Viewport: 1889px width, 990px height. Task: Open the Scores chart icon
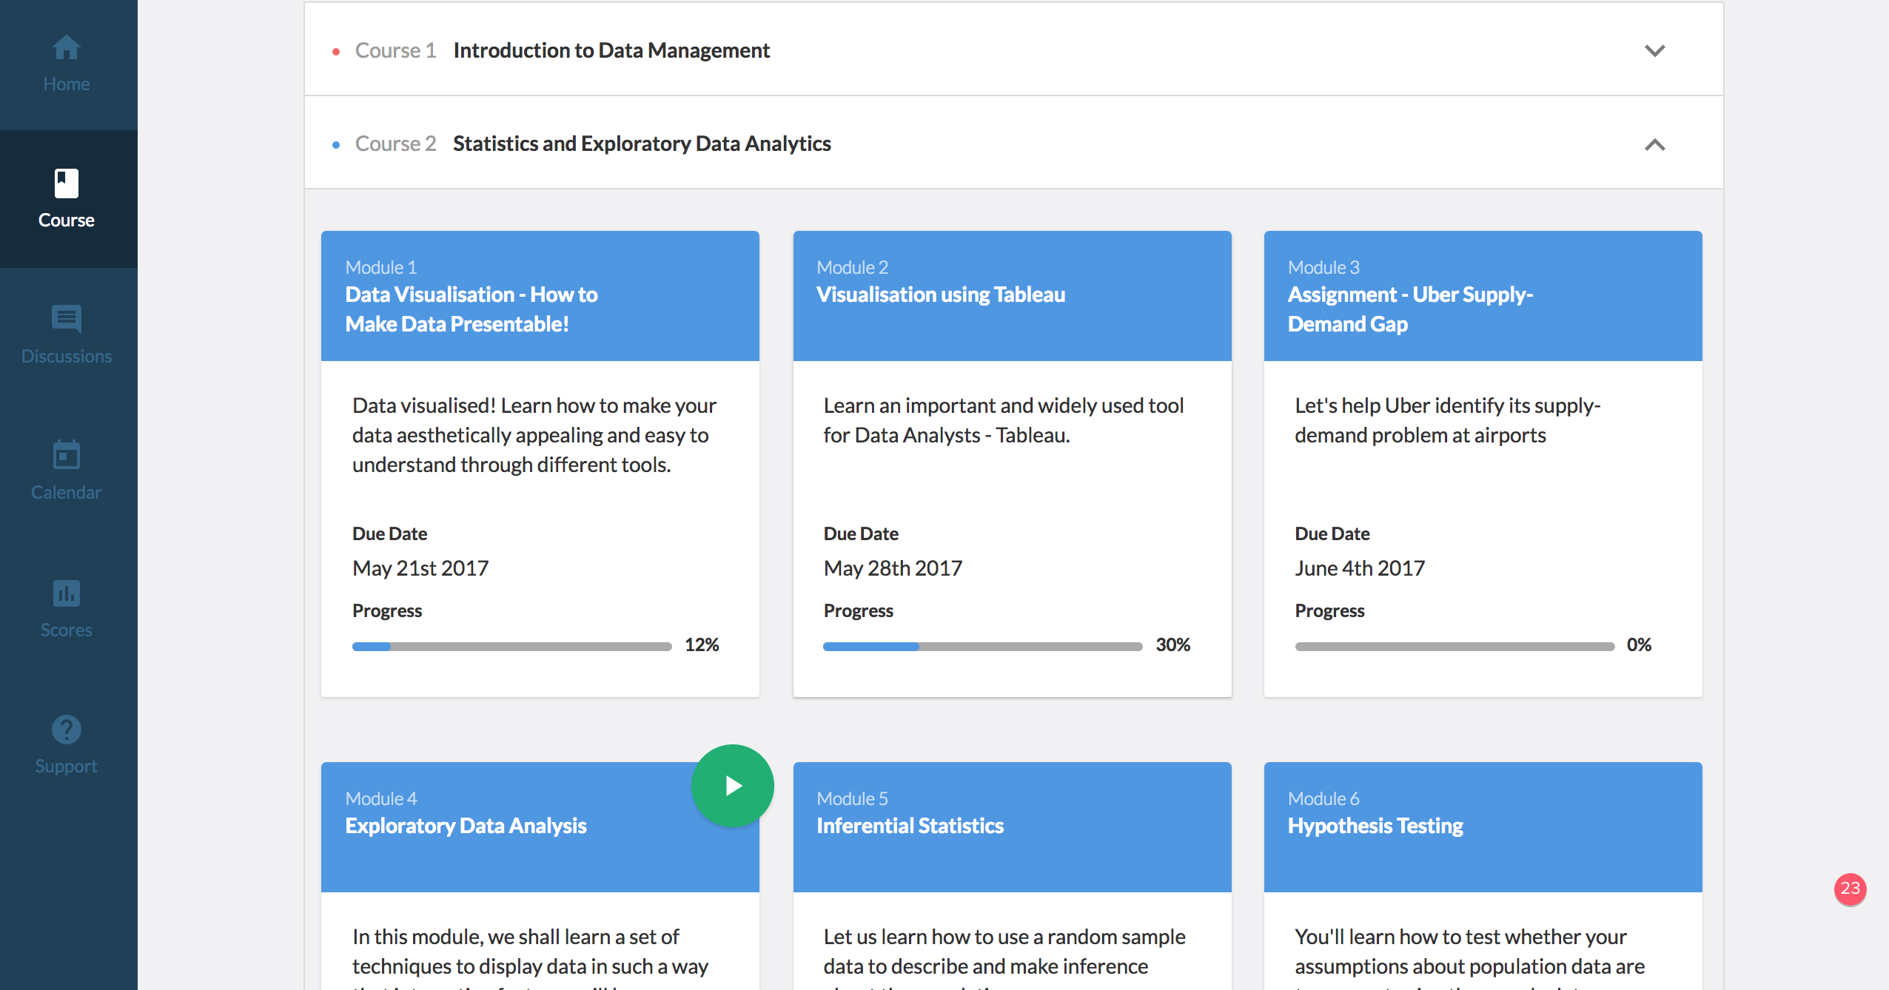click(x=66, y=593)
